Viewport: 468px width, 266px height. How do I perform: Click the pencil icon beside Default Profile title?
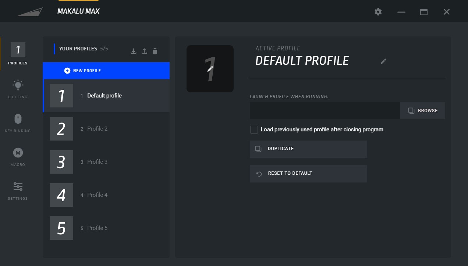click(x=383, y=61)
